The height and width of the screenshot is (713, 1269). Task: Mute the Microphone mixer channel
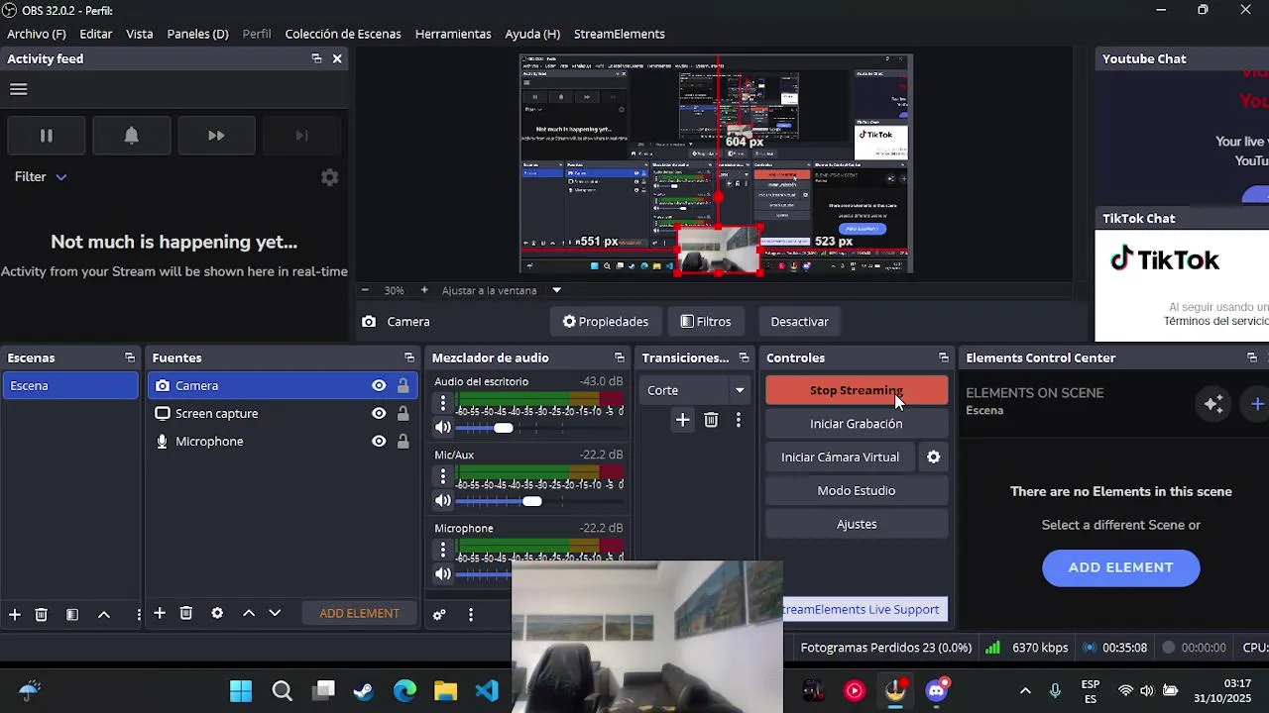pyautogui.click(x=442, y=574)
